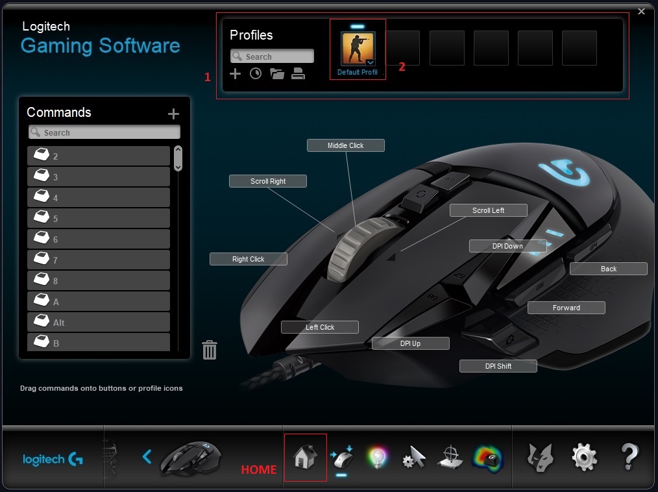The width and height of the screenshot is (658, 492).
Task: Select the DPI Up button label
Action: pos(410,343)
